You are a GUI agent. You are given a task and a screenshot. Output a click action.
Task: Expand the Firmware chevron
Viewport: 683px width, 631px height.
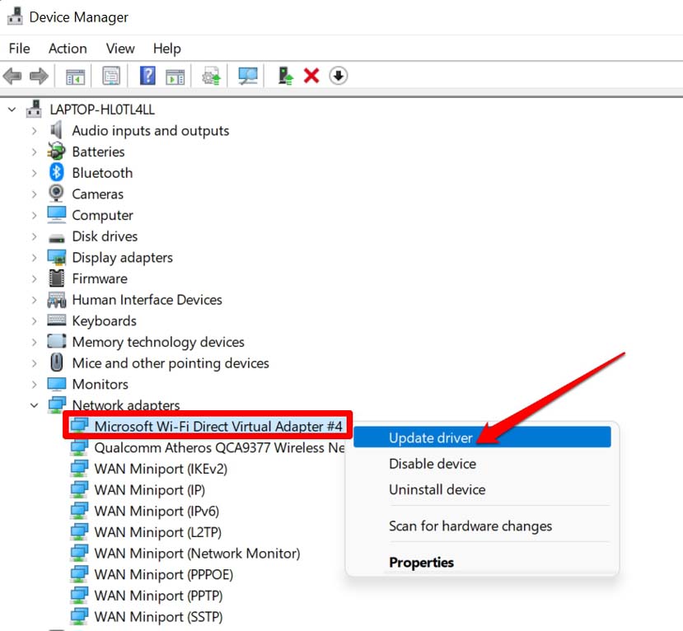point(34,278)
